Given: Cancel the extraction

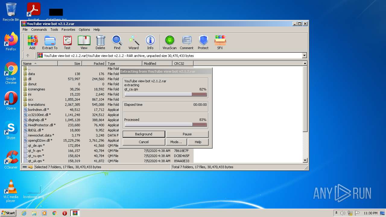Looking at the screenshot, I should 144,142.
